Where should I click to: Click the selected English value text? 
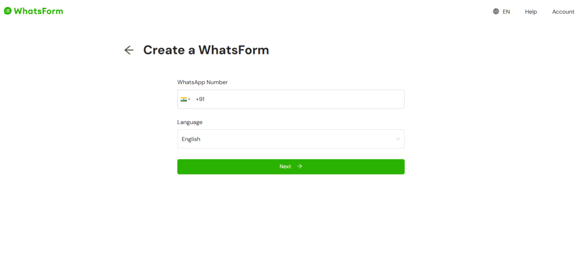pyautogui.click(x=191, y=139)
